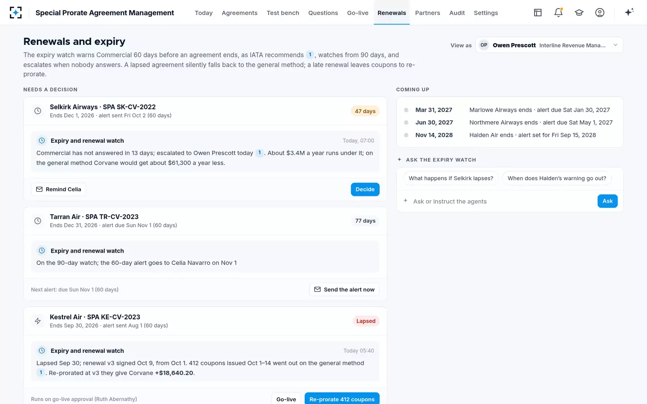Image resolution: width=647 pixels, height=404 pixels.
Task: Open the Settings tab
Action: (486, 13)
